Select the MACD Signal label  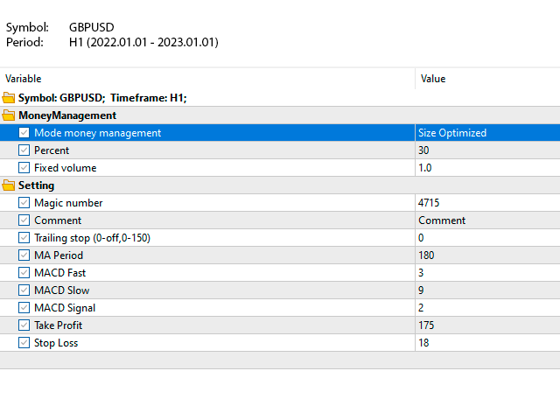coord(65,308)
